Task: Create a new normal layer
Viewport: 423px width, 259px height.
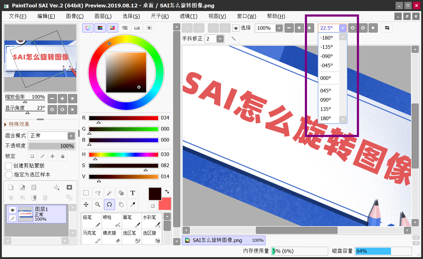Action: coord(11,187)
